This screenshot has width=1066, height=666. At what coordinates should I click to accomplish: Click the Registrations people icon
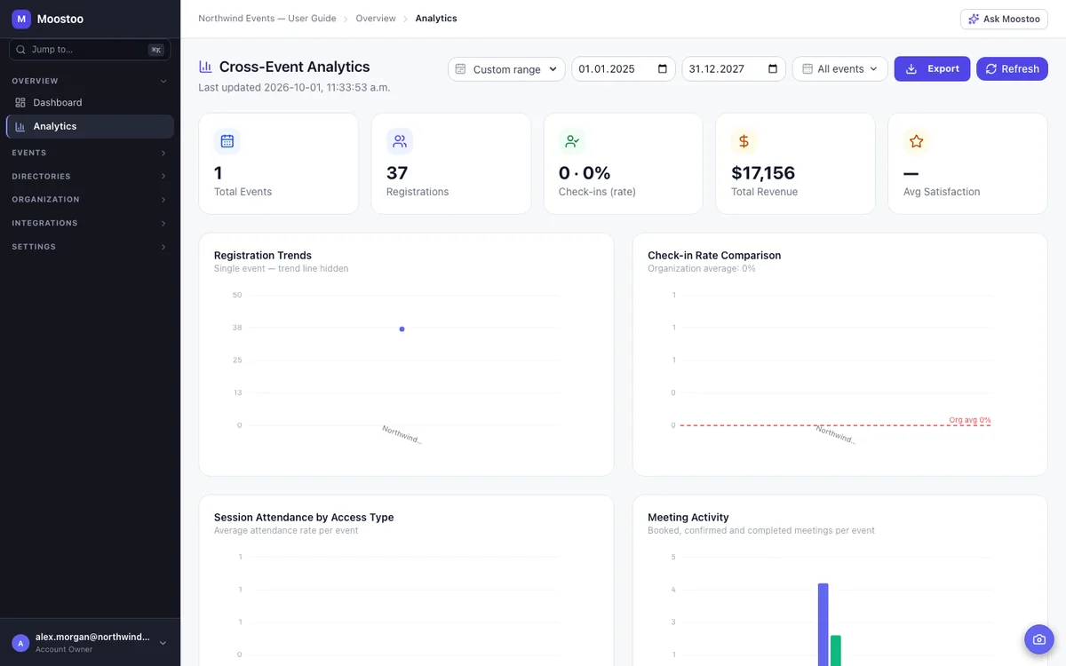click(400, 141)
